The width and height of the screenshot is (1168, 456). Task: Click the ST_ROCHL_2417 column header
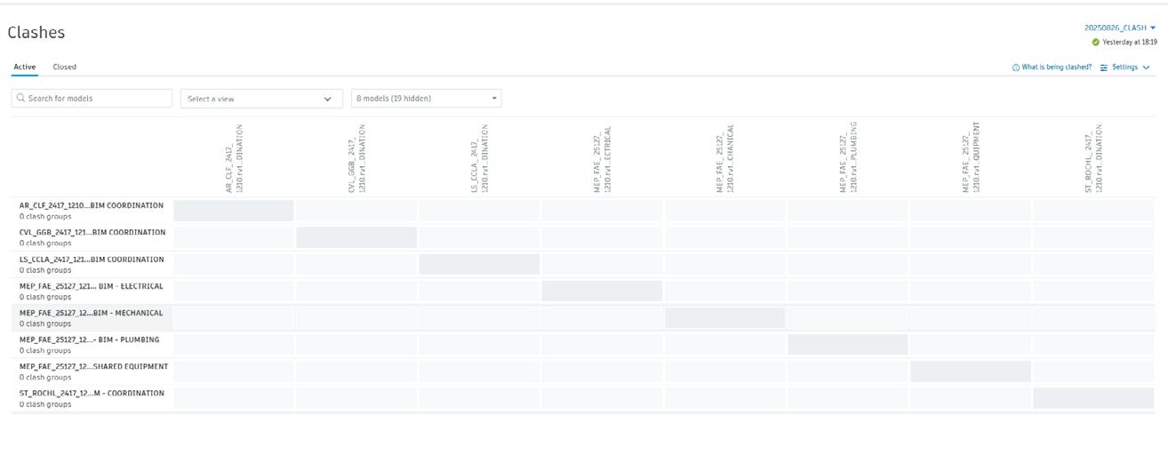(x=1093, y=158)
